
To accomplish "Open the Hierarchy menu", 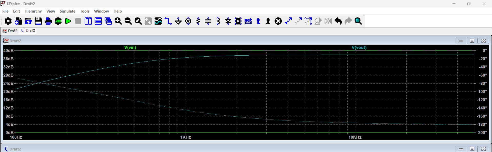I will tap(33, 11).
